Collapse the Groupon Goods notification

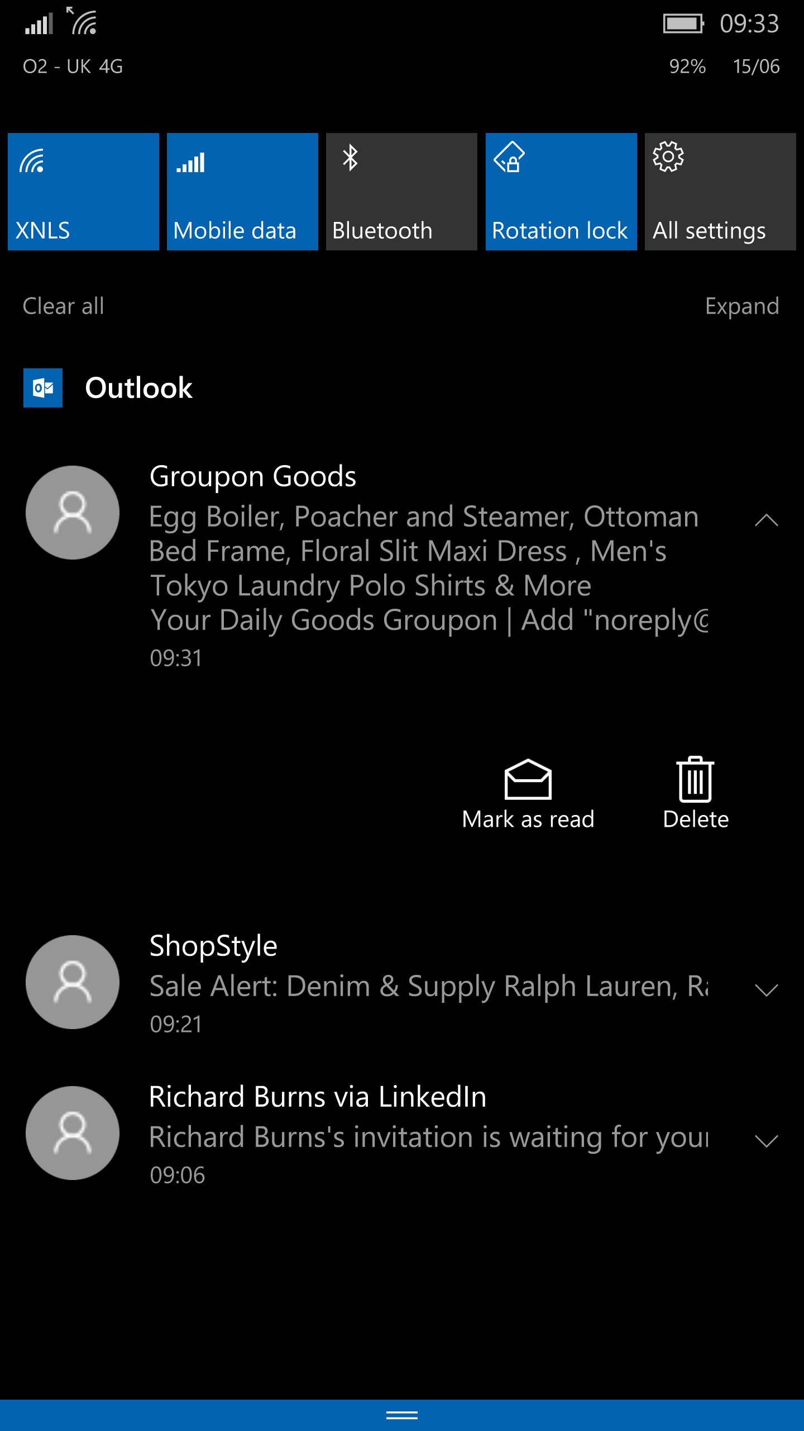(766, 520)
